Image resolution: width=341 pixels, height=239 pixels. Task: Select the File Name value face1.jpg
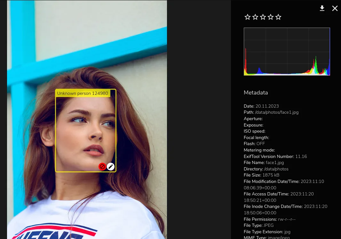[275, 162]
